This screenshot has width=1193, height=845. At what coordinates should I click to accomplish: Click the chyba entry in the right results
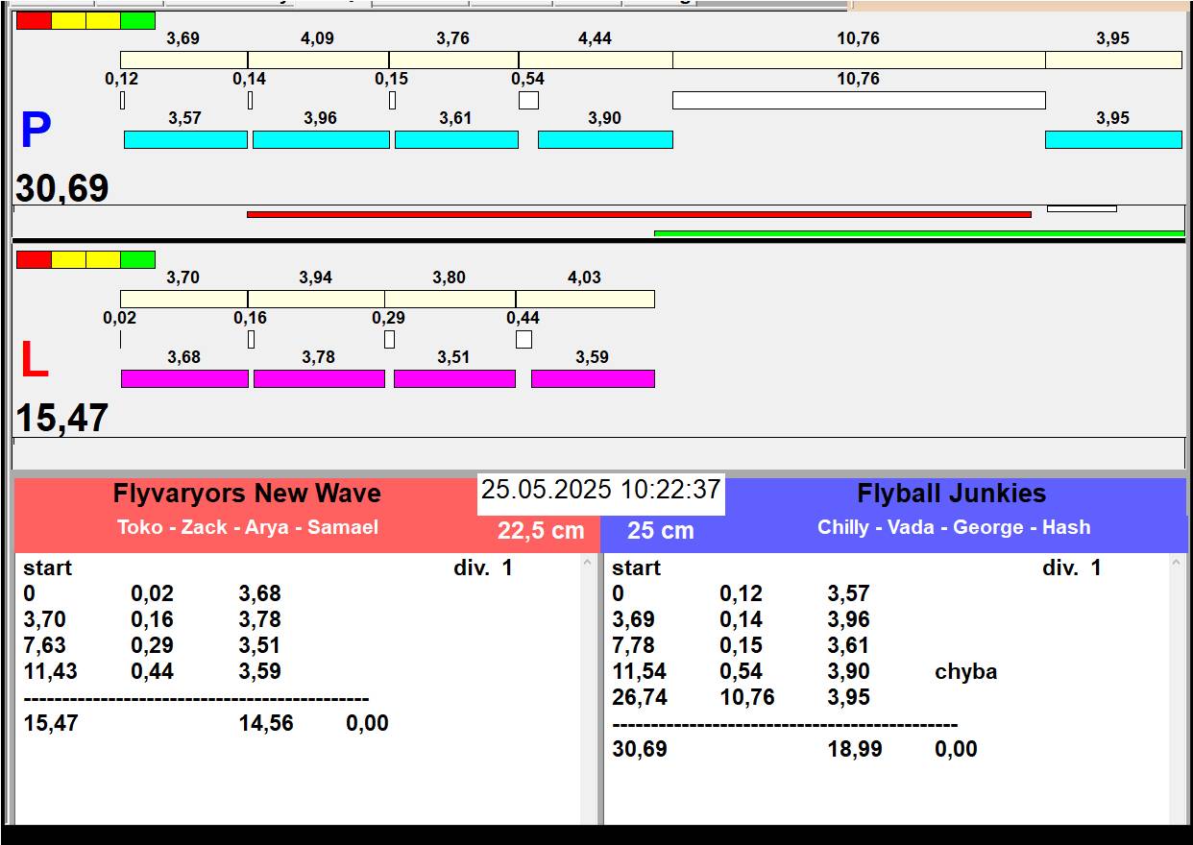tap(965, 672)
